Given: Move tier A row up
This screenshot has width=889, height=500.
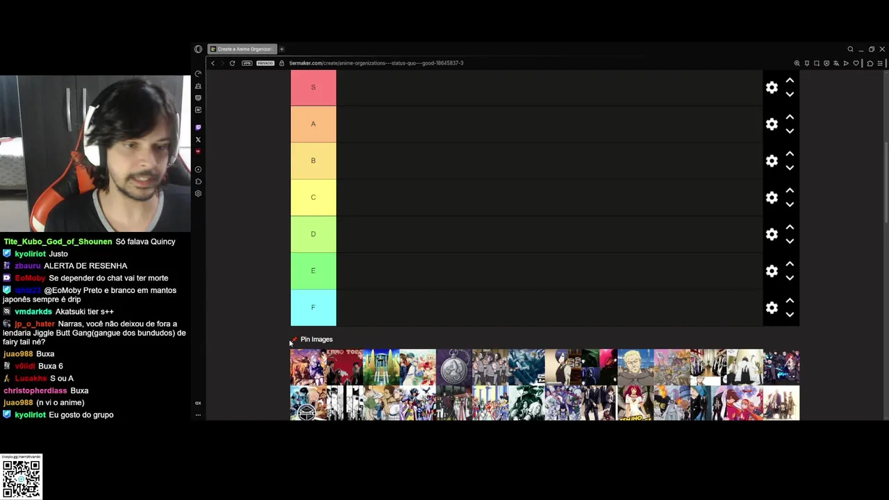Looking at the screenshot, I should tap(790, 117).
